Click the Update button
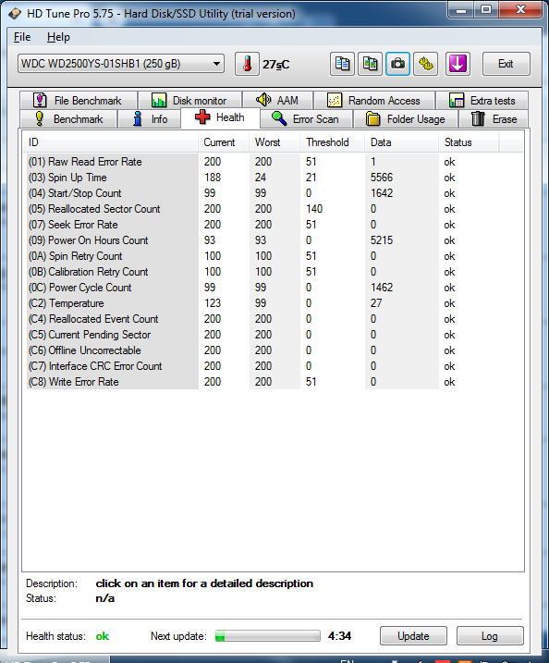 pyautogui.click(x=413, y=636)
